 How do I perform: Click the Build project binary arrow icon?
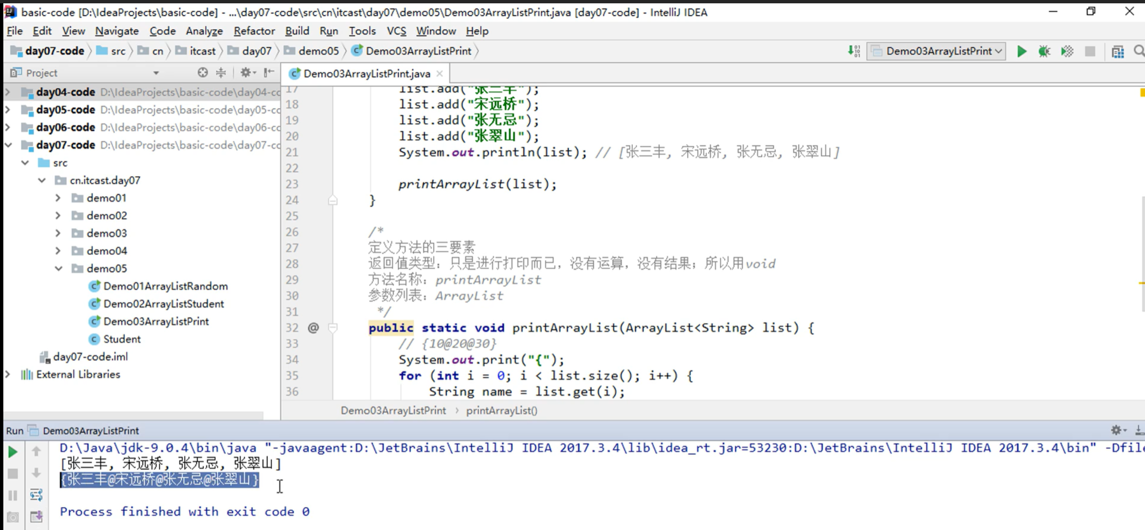tap(854, 51)
